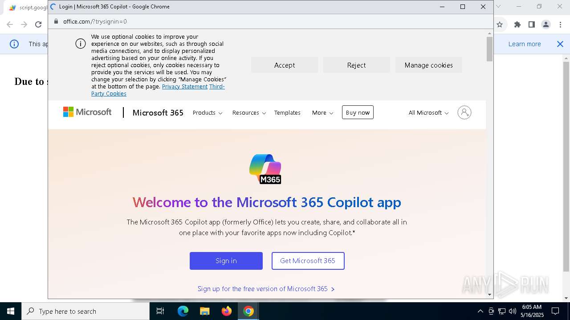Click the taskbar clock showing 6:05 AM

point(532,311)
